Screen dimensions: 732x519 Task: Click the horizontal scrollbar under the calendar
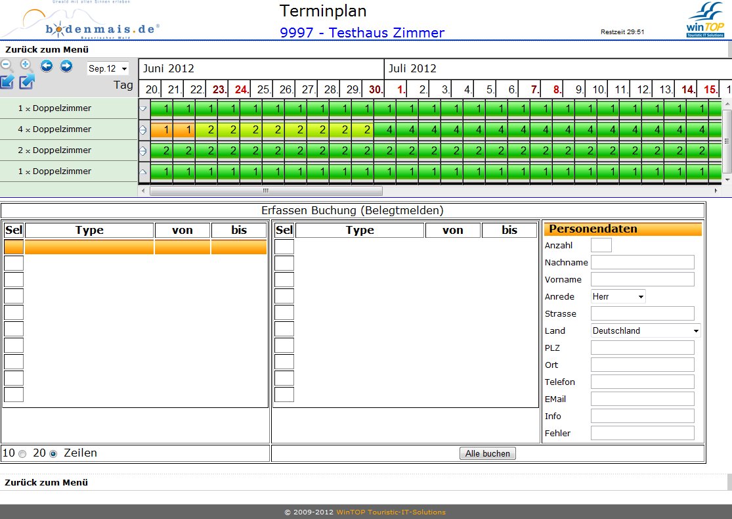[x=266, y=191]
